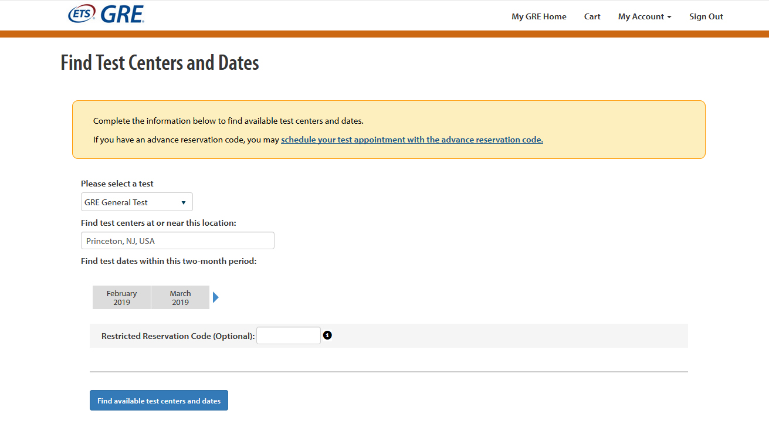Go to My GRE Home
Viewport: 769px width, 424px height.
tap(539, 16)
